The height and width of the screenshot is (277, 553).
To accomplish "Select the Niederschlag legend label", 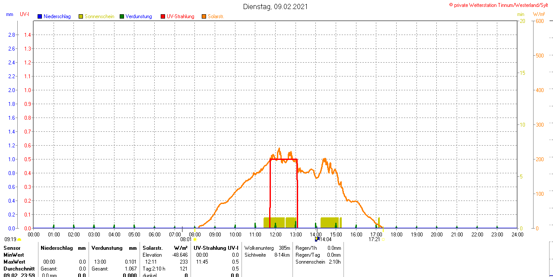I will (x=57, y=16).
